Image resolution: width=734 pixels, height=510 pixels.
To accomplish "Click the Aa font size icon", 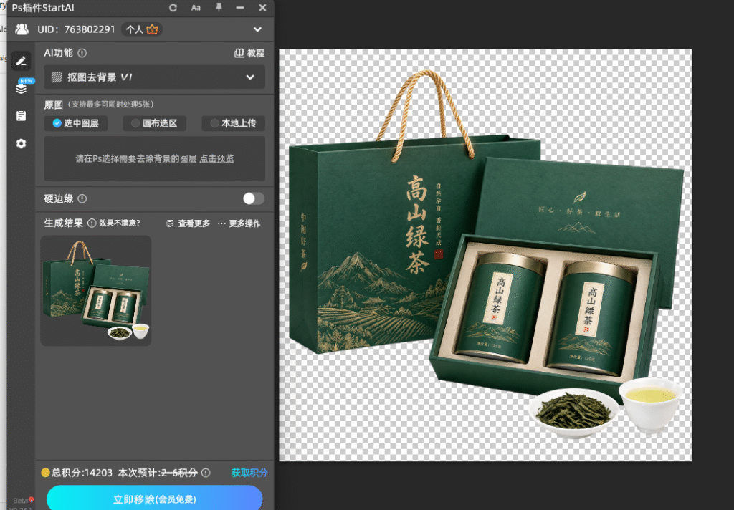I will [196, 8].
